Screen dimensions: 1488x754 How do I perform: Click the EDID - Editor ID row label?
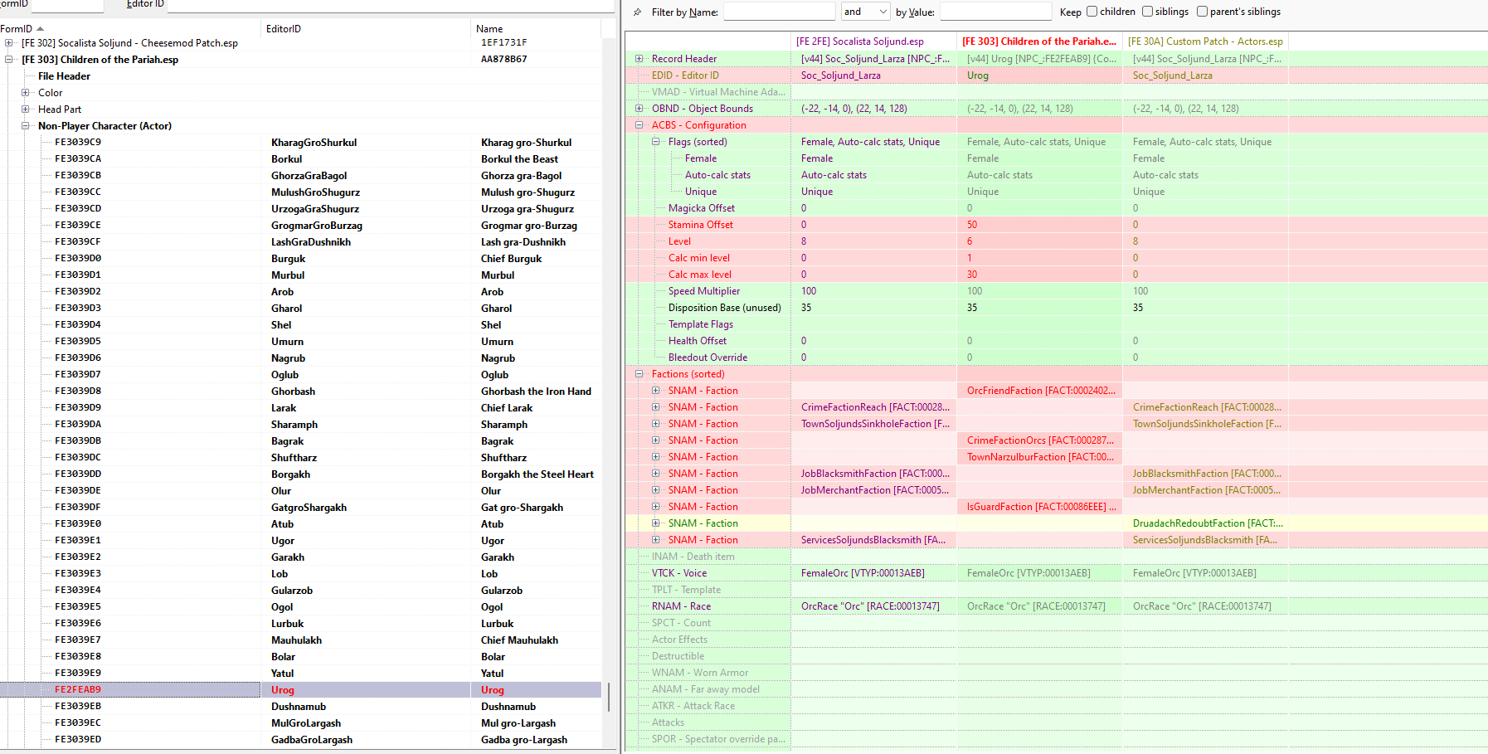point(685,75)
